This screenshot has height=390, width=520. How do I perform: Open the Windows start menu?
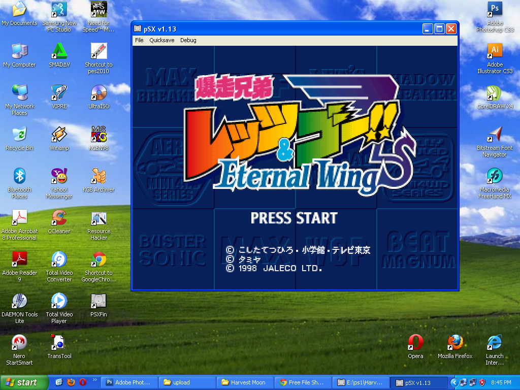pos(24,382)
